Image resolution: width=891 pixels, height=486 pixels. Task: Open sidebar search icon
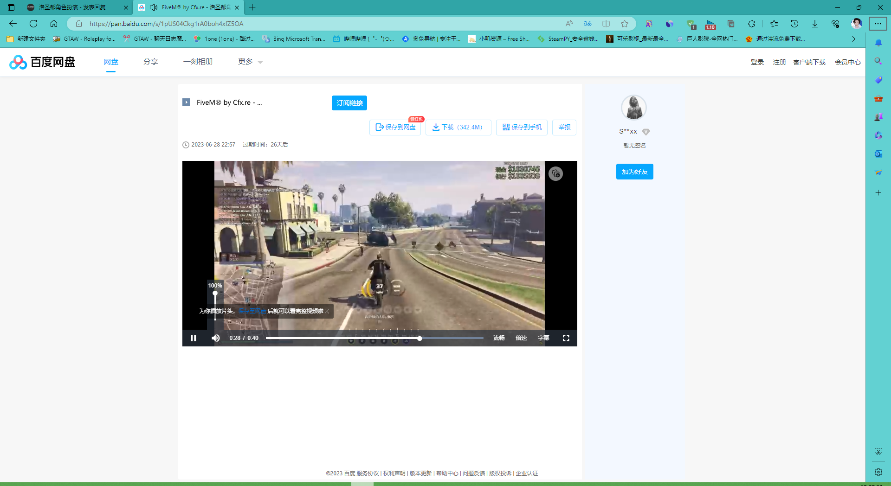878,61
